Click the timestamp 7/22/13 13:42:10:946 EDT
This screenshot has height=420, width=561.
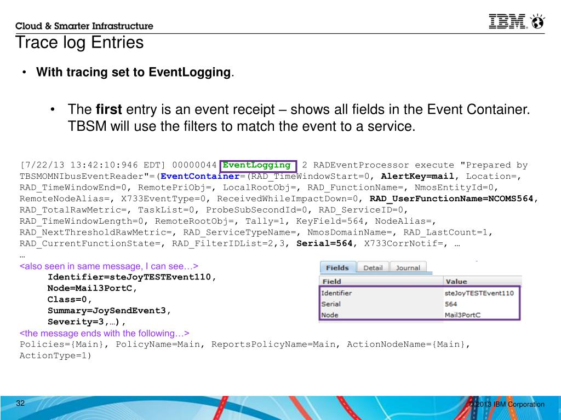(93, 165)
